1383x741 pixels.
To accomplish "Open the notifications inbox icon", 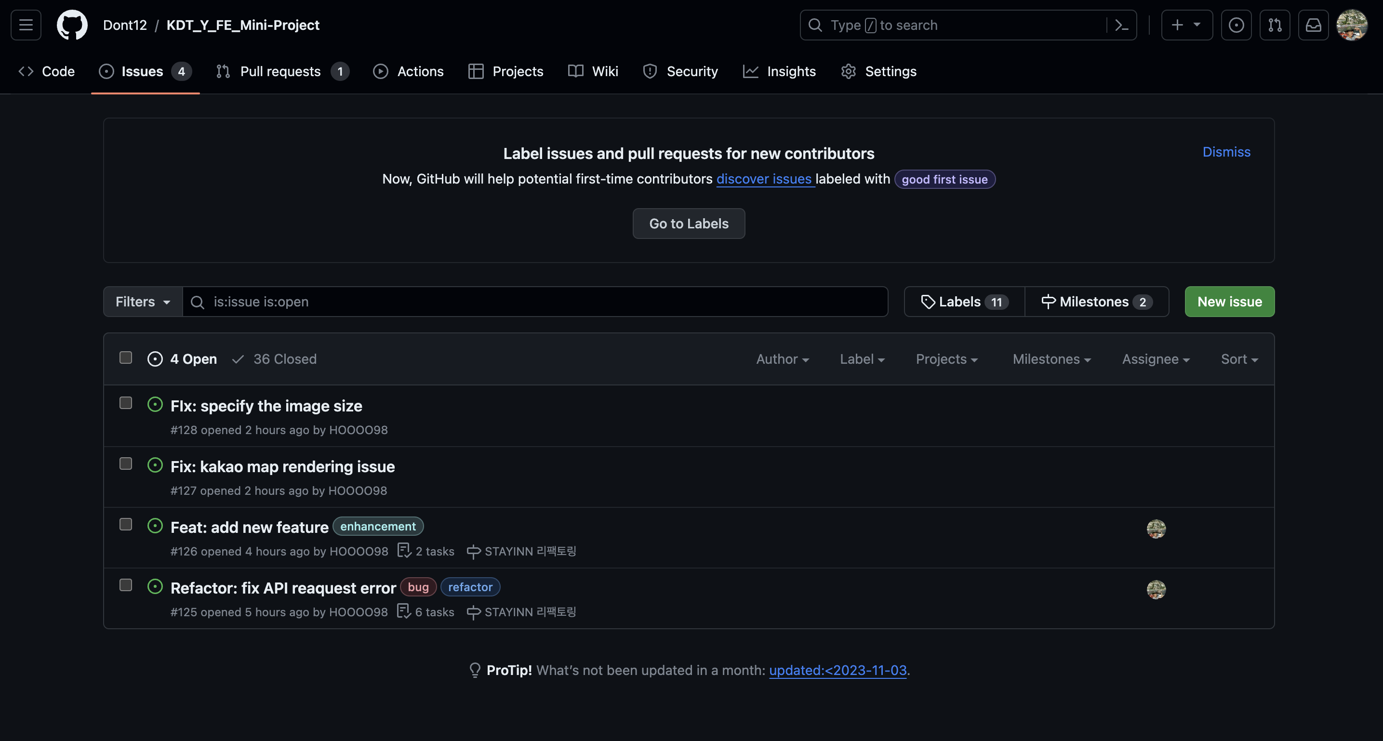I will tap(1313, 25).
